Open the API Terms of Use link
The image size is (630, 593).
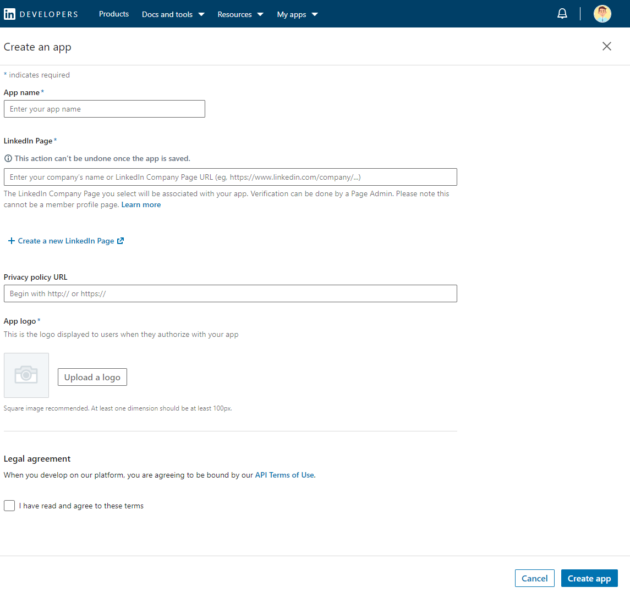[x=284, y=475]
